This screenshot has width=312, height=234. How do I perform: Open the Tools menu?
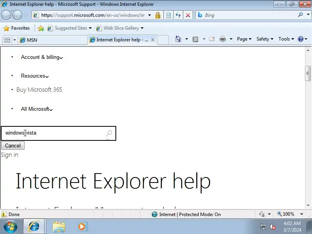(x=286, y=39)
